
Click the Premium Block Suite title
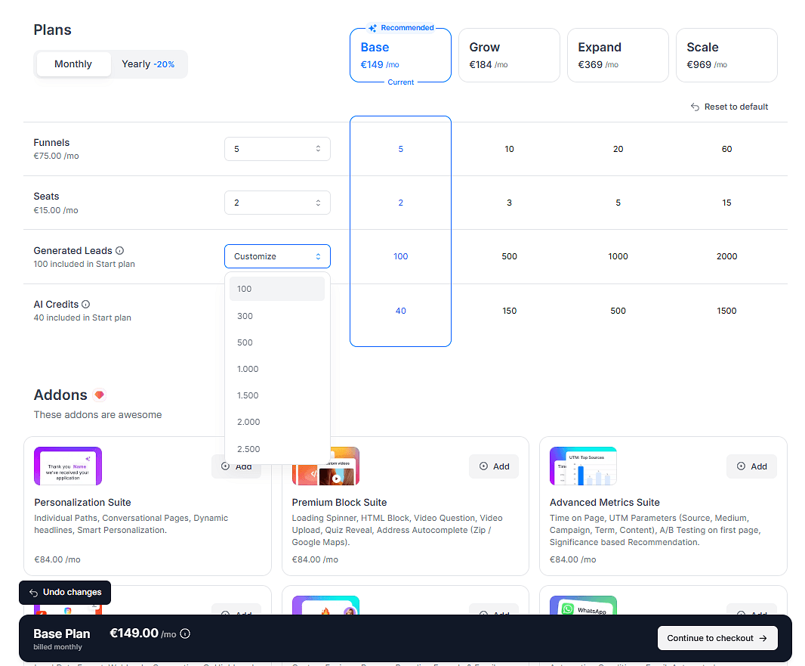point(339,503)
